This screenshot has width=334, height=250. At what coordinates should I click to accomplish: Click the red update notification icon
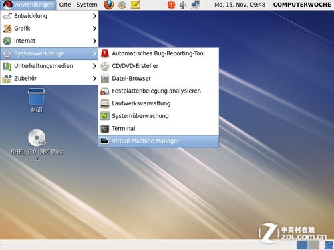pos(171,5)
